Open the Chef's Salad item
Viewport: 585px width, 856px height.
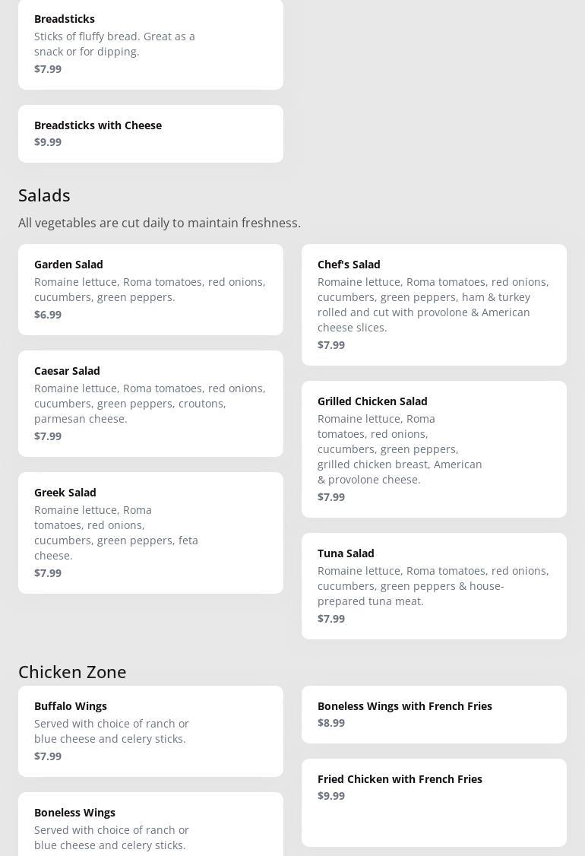[x=434, y=304]
